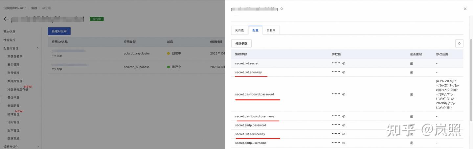Click the 参数值 column header

[336, 54]
